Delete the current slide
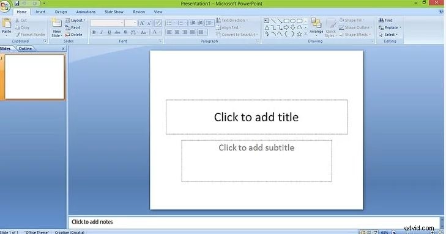Viewport: 446px width, 234px height. point(73,35)
